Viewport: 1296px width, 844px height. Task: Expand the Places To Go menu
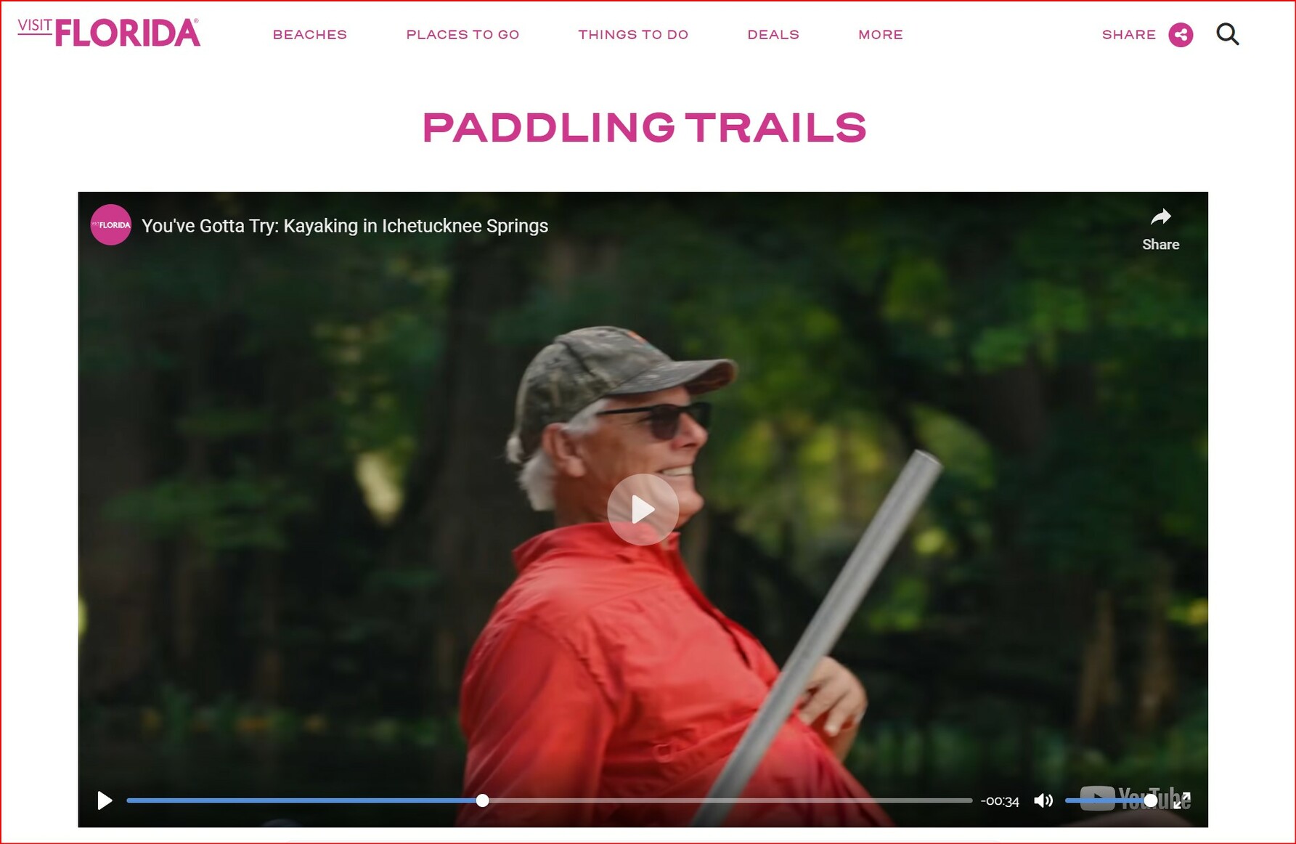click(462, 35)
